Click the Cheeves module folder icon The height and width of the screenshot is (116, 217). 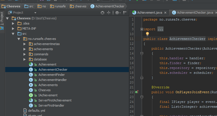14,18
